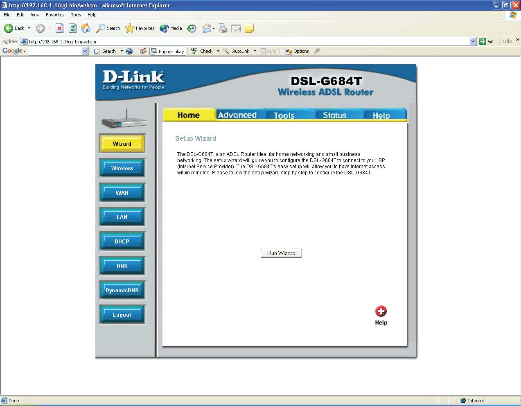Image resolution: width=521 pixels, height=406 pixels.
Task: Select the Wizard sidebar button
Action: [122, 144]
